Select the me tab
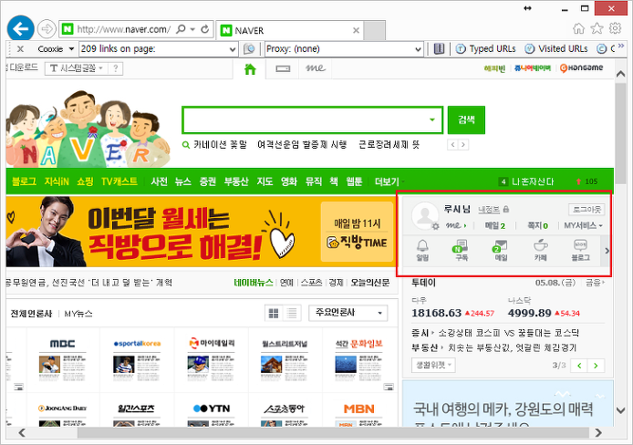 316,68
